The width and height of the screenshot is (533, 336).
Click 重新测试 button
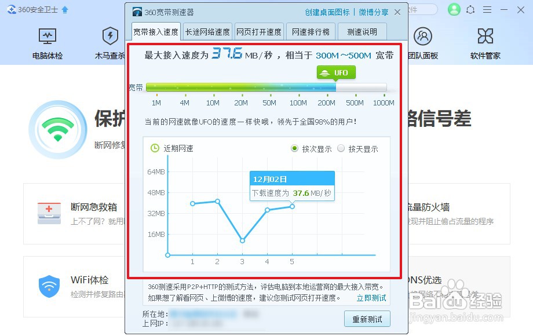(x=367, y=319)
